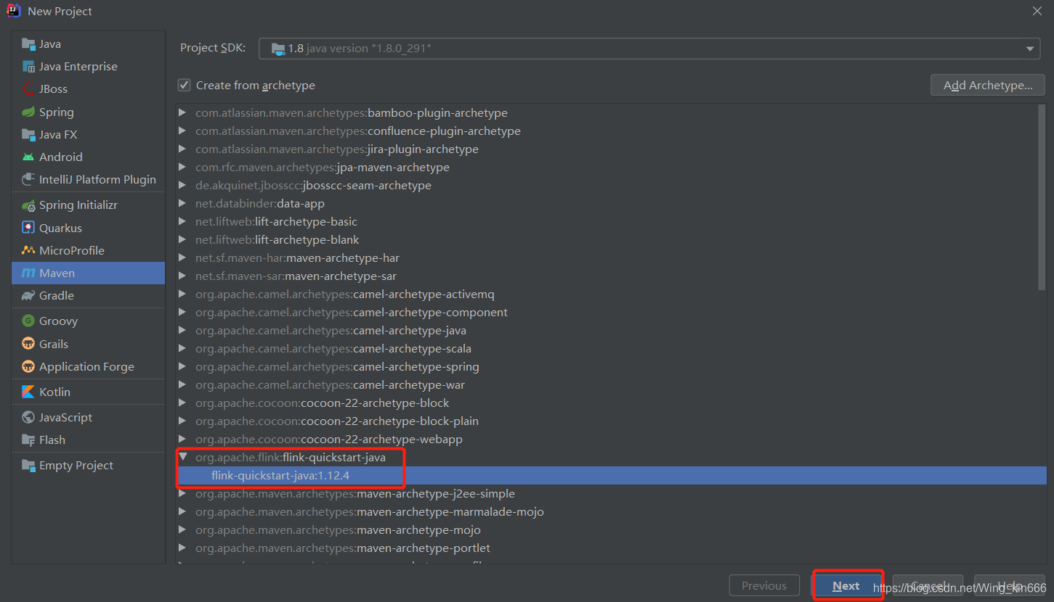Pick the Spring leaf icon
Viewport: 1054px width, 602px height.
coord(28,112)
